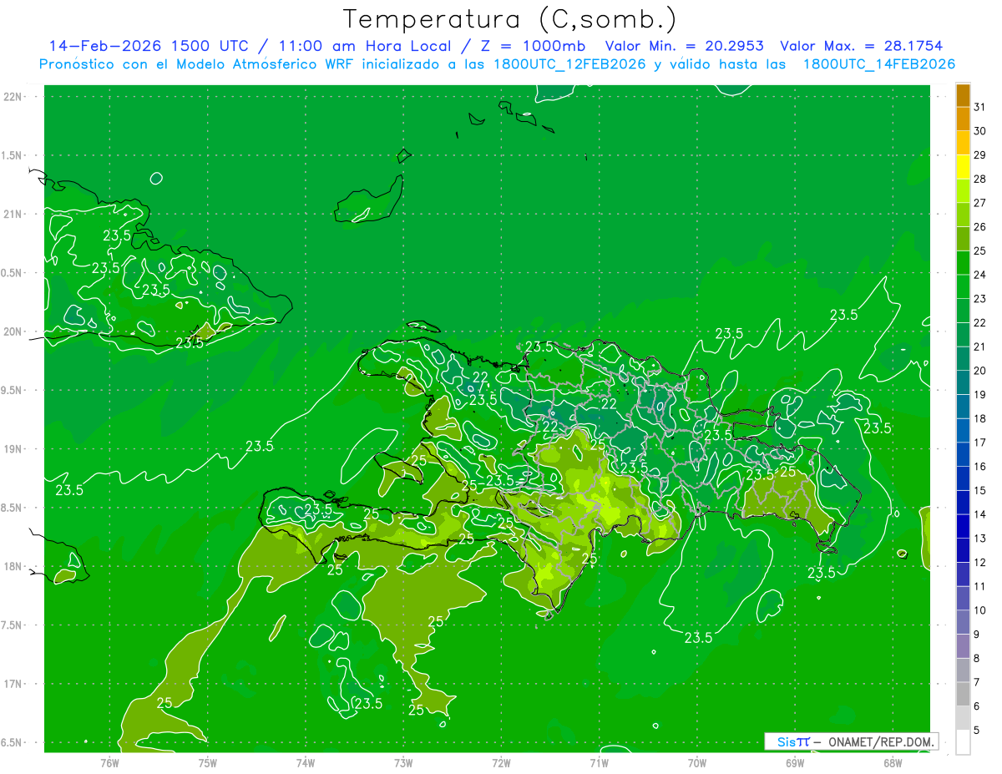Click the "1.5N" latitude axis label
This screenshot has width=1002, height=774.
13,155
